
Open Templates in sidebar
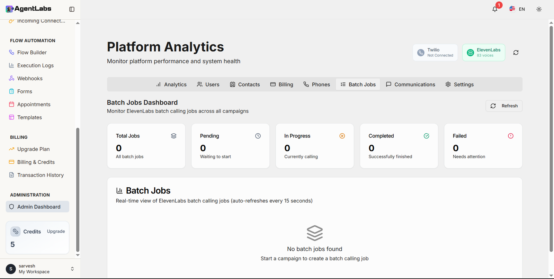click(x=37, y=117)
